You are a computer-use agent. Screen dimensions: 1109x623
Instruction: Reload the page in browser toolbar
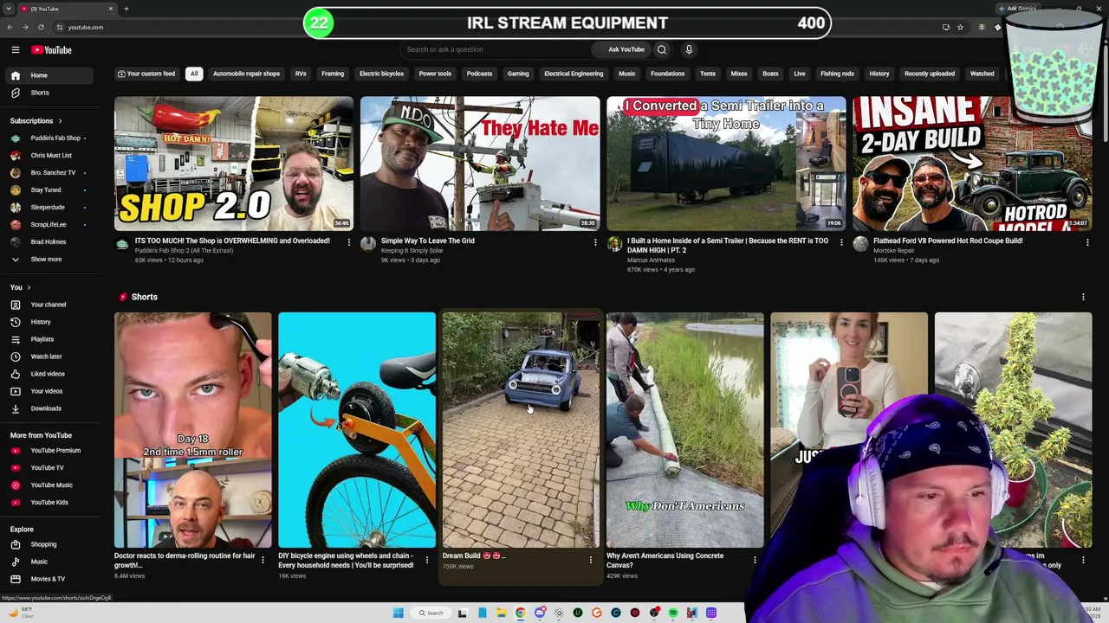point(41,27)
